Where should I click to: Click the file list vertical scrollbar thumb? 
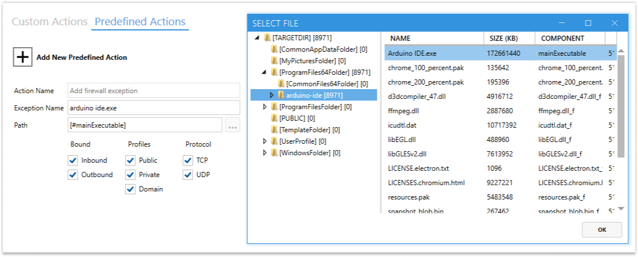(621, 106)
